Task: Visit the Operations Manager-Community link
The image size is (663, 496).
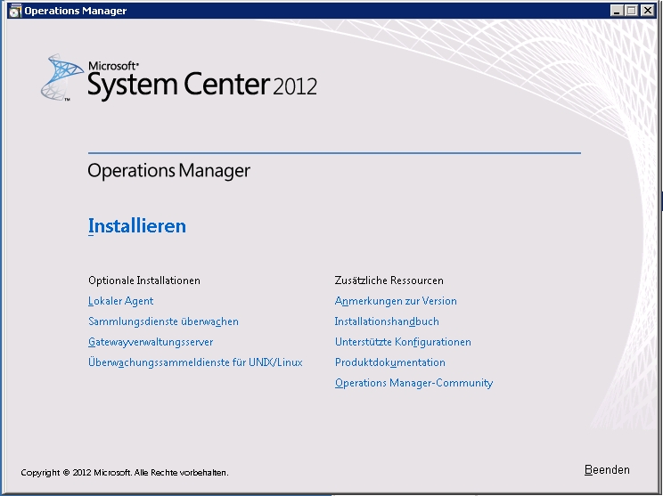Action: [413, 383]
